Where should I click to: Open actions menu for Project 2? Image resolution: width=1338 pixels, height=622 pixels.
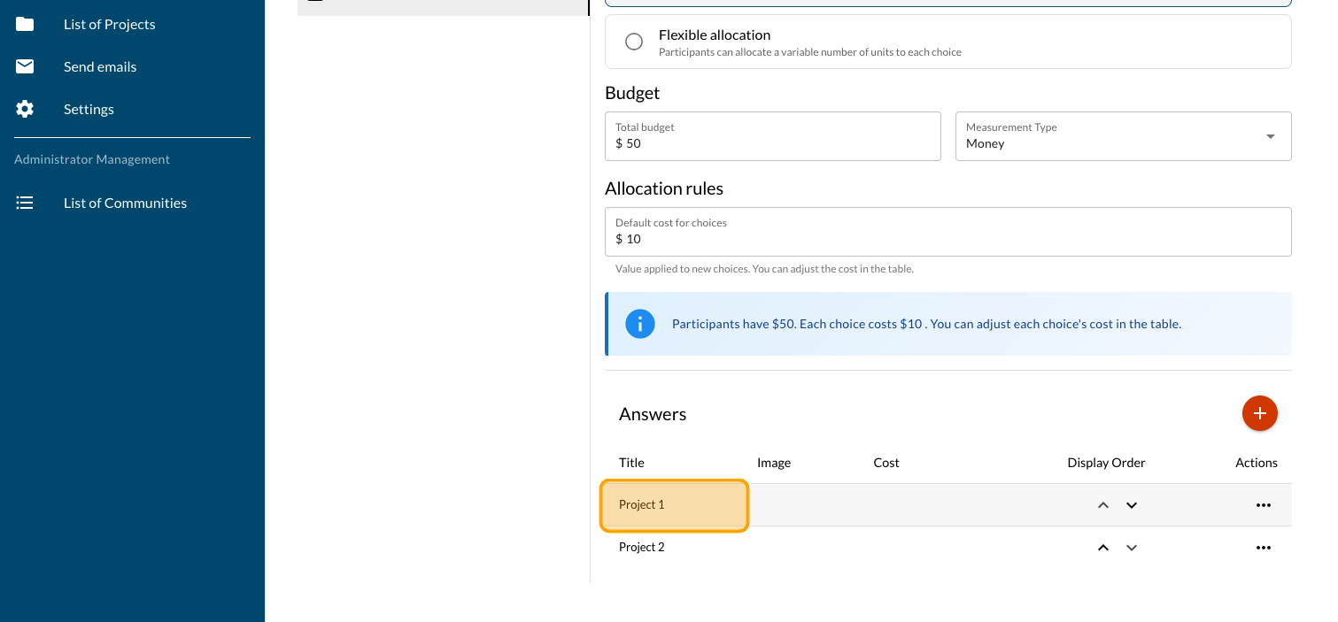tap(1263, 548)
